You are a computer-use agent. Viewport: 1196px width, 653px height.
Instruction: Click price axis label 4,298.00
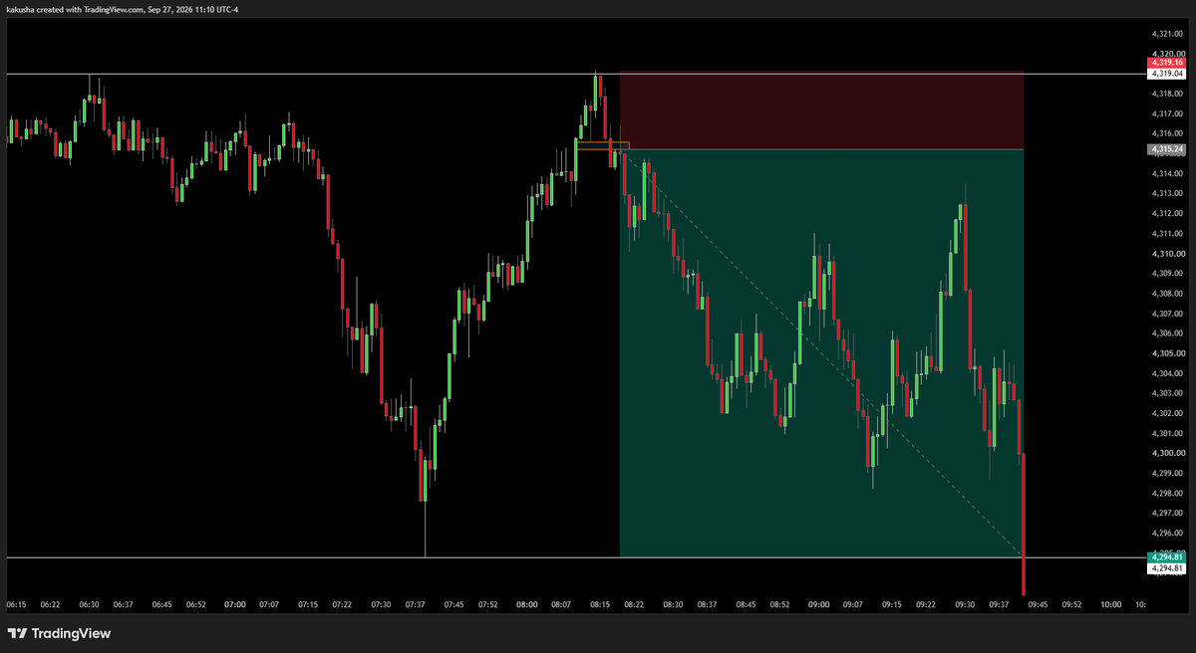[x=1166, y=493]
